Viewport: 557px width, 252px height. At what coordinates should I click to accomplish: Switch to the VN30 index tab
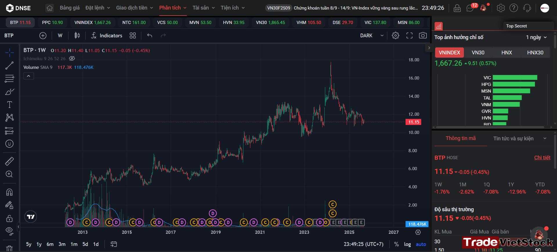pyautogui.click(x=478, y=53)
